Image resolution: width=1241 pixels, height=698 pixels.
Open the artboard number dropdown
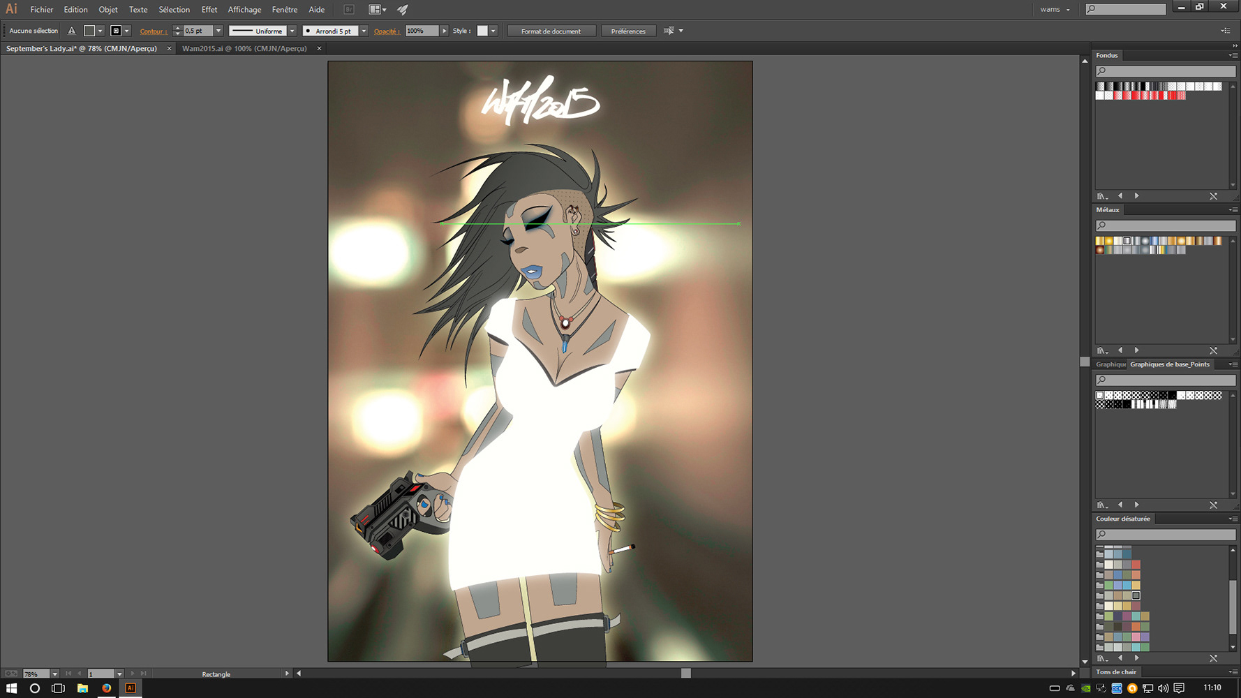(119, 674)
